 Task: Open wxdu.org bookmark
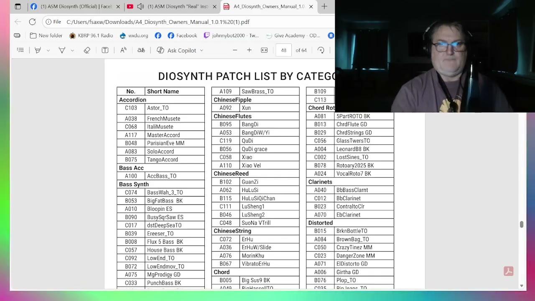134,36
